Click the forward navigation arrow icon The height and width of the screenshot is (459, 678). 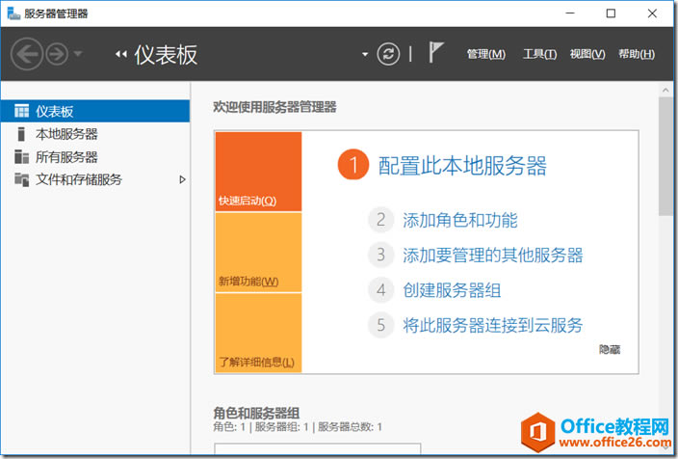(57, 54)
